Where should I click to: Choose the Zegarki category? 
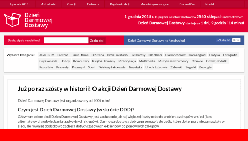191,67
